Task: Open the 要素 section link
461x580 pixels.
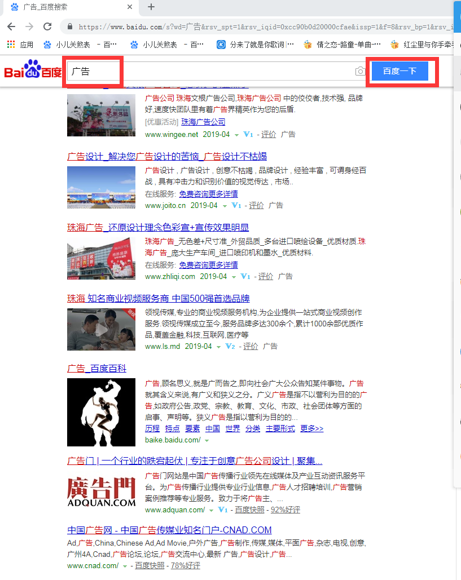Action: [192, 428]
